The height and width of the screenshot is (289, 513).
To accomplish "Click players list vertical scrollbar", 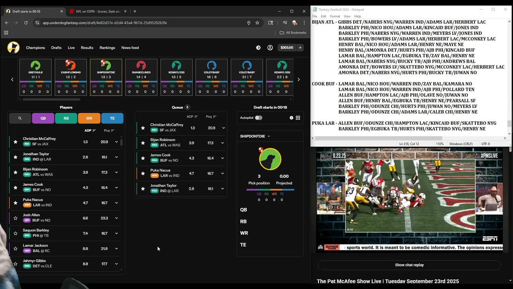I will point(121,142).
